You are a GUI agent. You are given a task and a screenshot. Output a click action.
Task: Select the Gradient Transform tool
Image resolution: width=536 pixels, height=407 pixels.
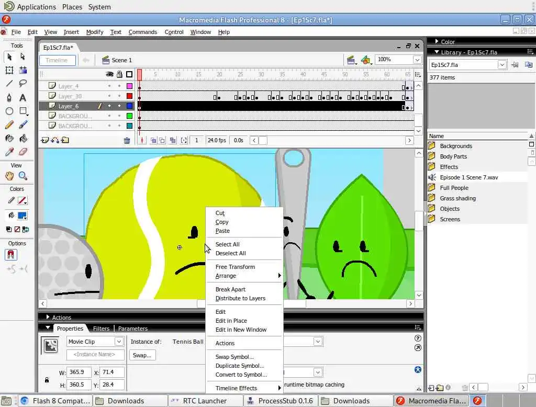(23, 70)
